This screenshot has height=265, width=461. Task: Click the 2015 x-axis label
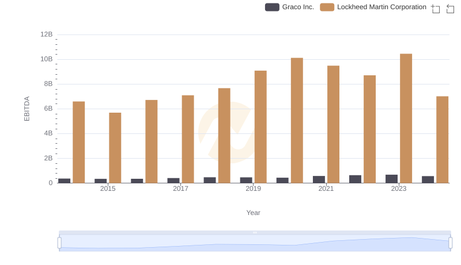point(108,189)
